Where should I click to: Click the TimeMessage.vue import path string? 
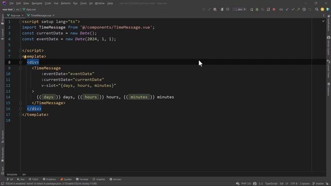click(116, 27)
